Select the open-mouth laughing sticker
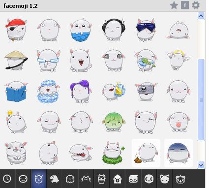The width and height of the screenshot is (209, 188). click(x=81, y=61)
